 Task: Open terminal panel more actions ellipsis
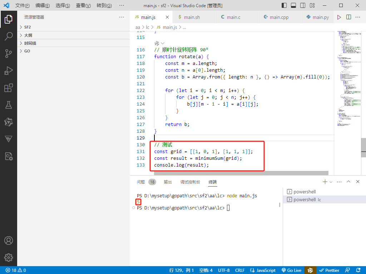click(x=339, y=182)
